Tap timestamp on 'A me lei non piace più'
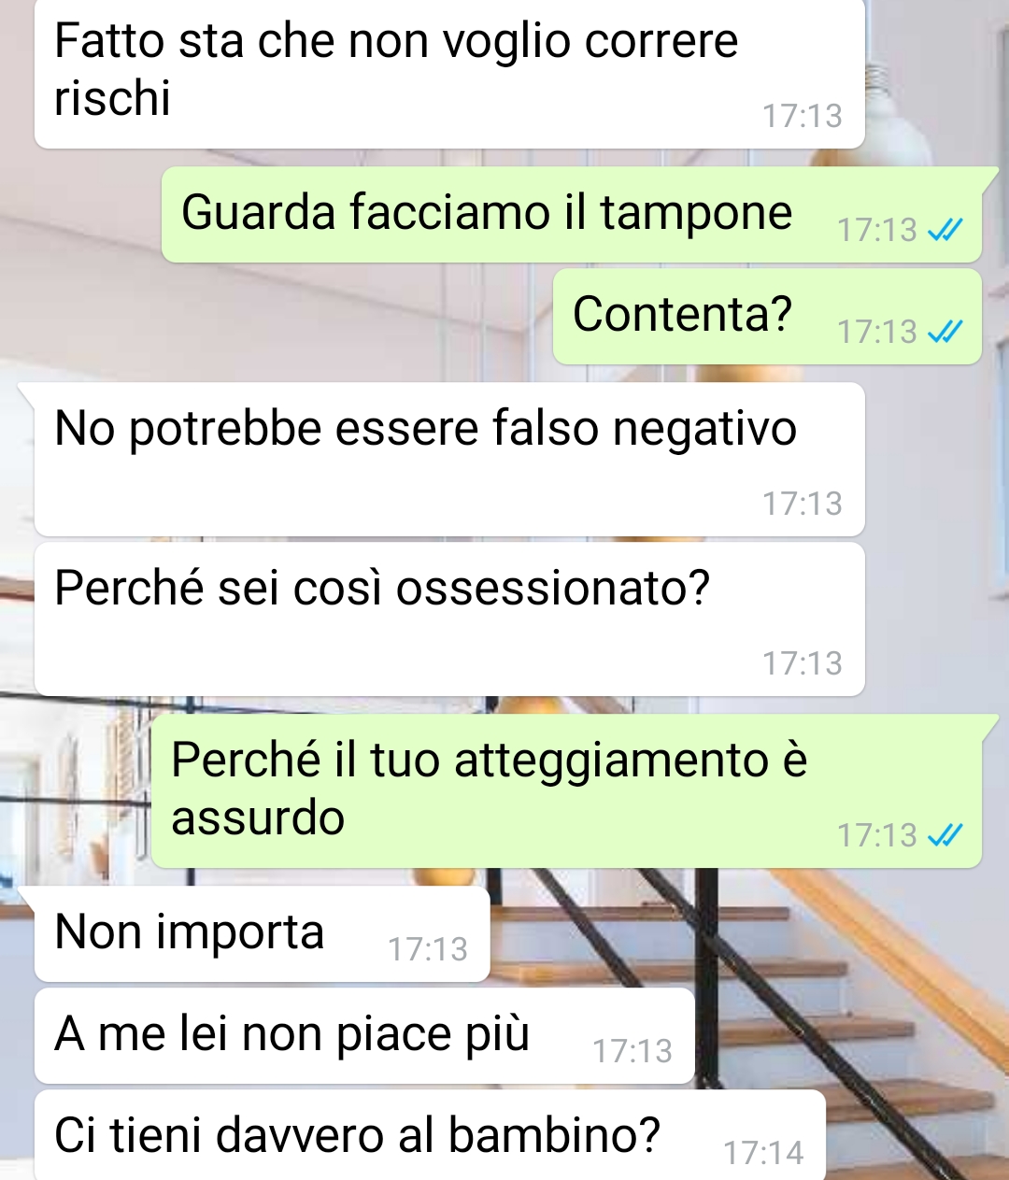Viewport: 1009px width, 1180px height. pyautogui.click(x=632, y=1052)
